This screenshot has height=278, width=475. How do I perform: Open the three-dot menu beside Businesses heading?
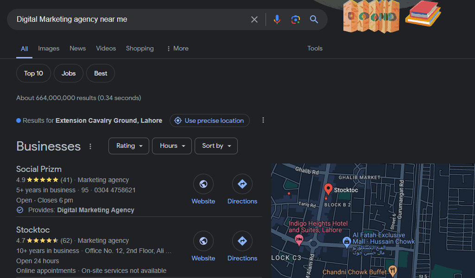(90, 146)
